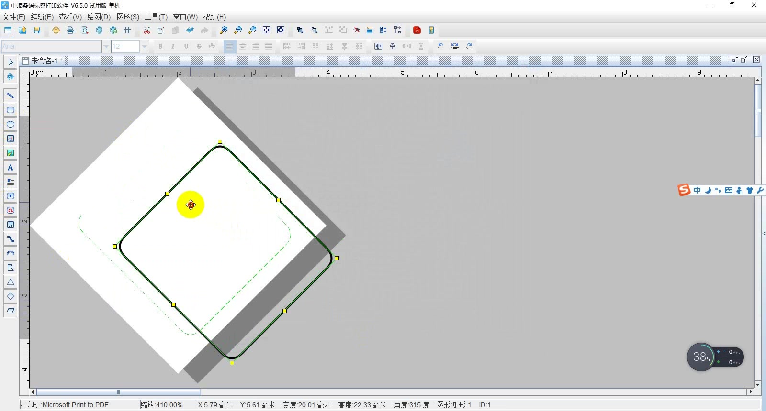The image size is (766, 411).
Task: Click the print icon
Action: tap(70, 30)
